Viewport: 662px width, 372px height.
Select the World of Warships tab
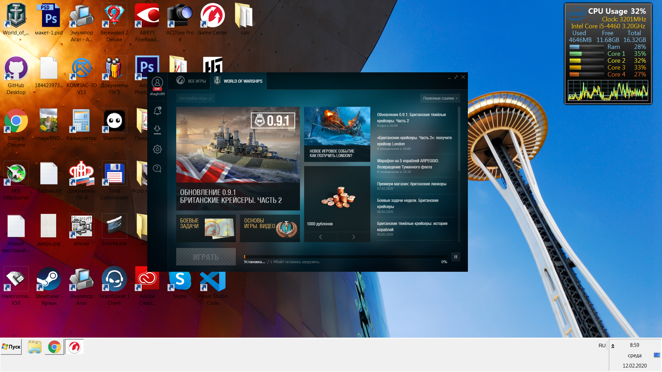[x=239, y=81]
